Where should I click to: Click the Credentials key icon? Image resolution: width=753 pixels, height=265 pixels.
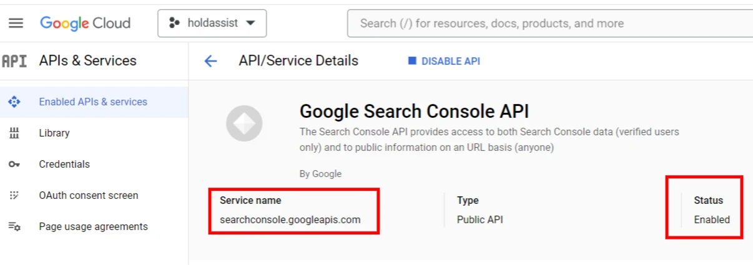click(x=14, y=165)
